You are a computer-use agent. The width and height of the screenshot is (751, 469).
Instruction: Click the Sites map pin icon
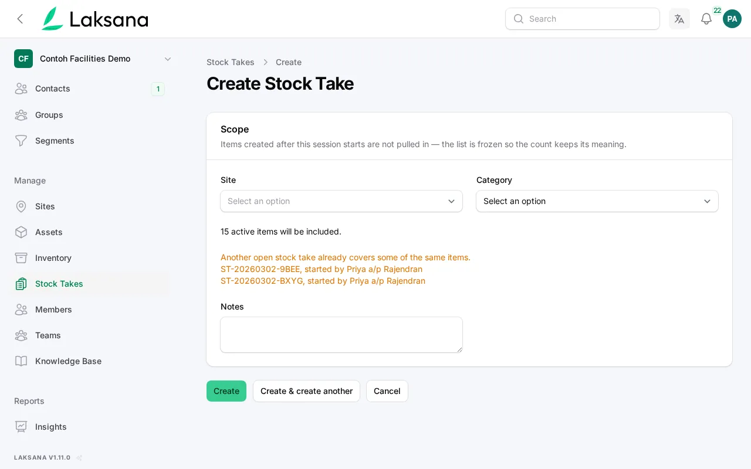[x=21, y=206]
